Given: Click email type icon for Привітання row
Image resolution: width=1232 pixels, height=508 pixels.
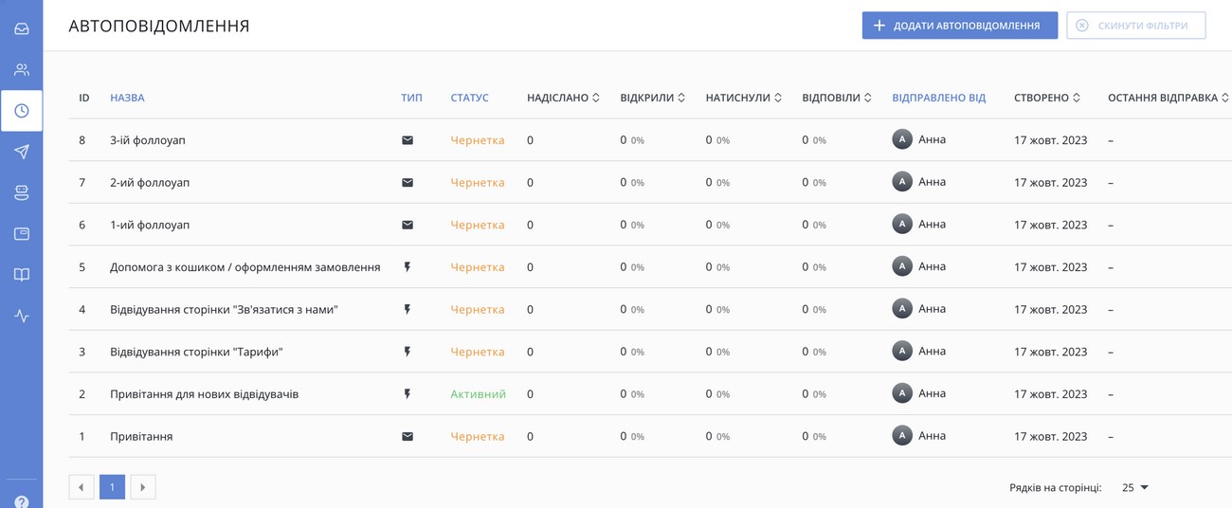Looking at the screenshot, I should tap(408, 437).
